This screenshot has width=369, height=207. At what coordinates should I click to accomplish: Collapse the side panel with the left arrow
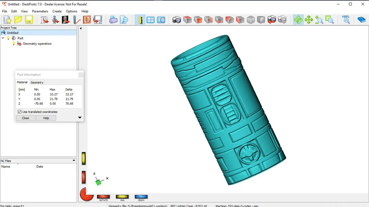[x=81, y=28]
